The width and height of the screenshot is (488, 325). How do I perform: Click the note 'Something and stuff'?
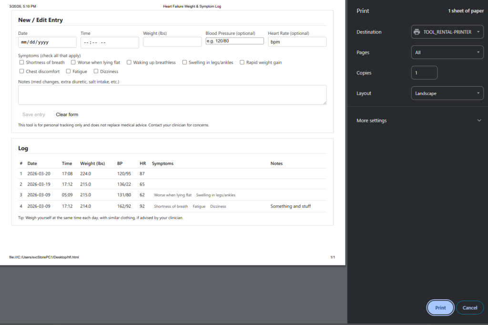click(291, 206)
